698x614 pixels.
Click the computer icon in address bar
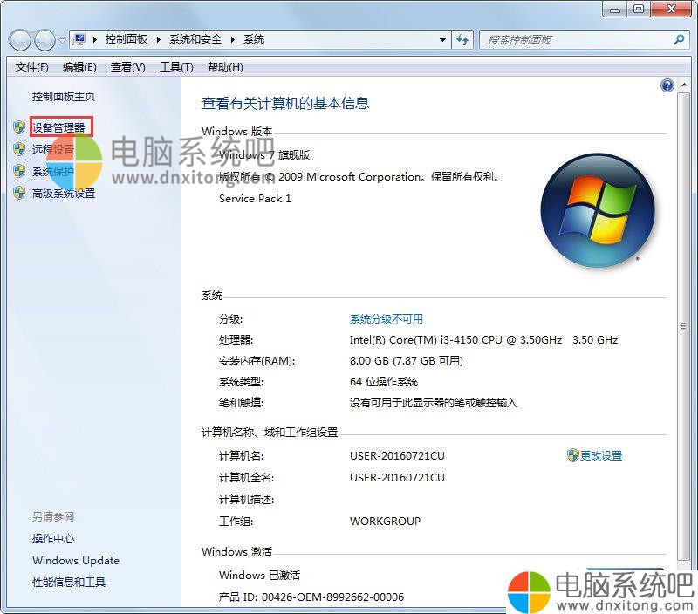pyautogui.click(x=79, y=39)
